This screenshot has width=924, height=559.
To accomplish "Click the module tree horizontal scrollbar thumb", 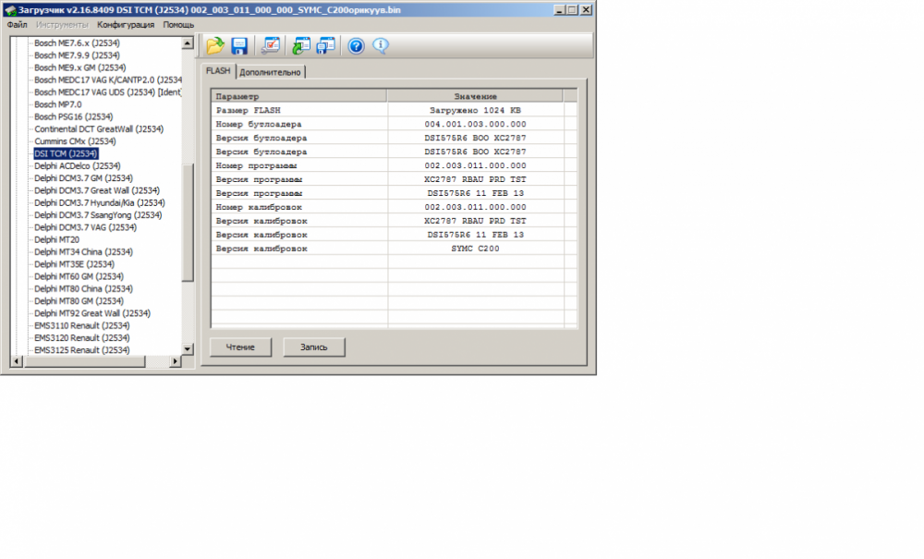I will coord(84,361).
